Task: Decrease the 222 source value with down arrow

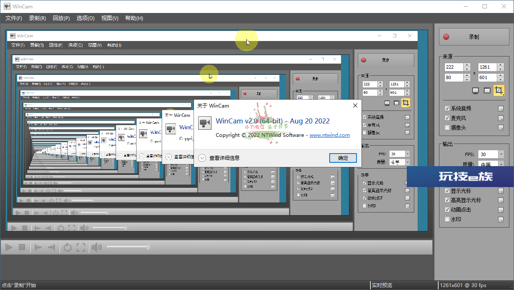Action: pyautogui.click(x=467, y=69)
